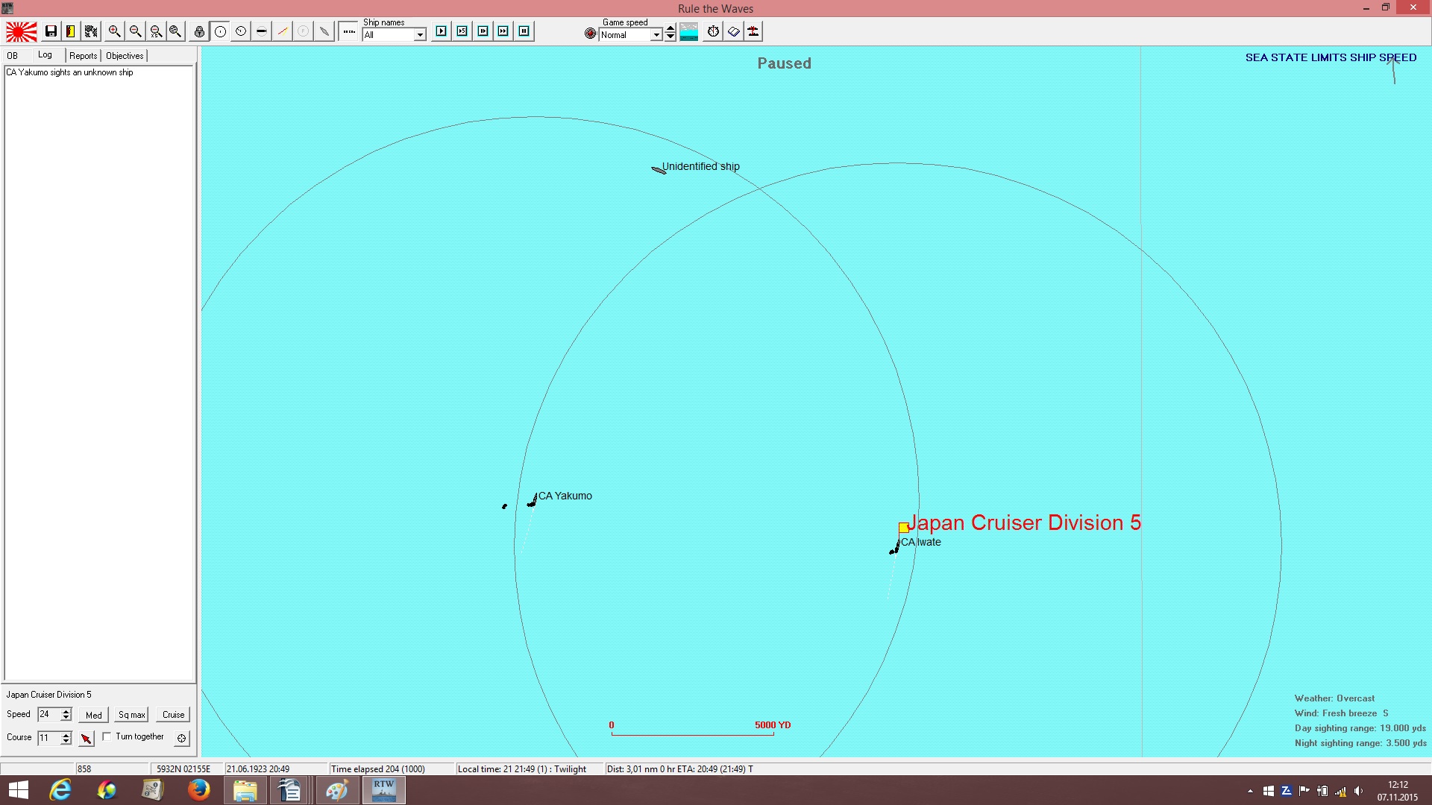Click the Cruise speed button
The height and width of the screenshot is (805, 1432).
point(174,715)
